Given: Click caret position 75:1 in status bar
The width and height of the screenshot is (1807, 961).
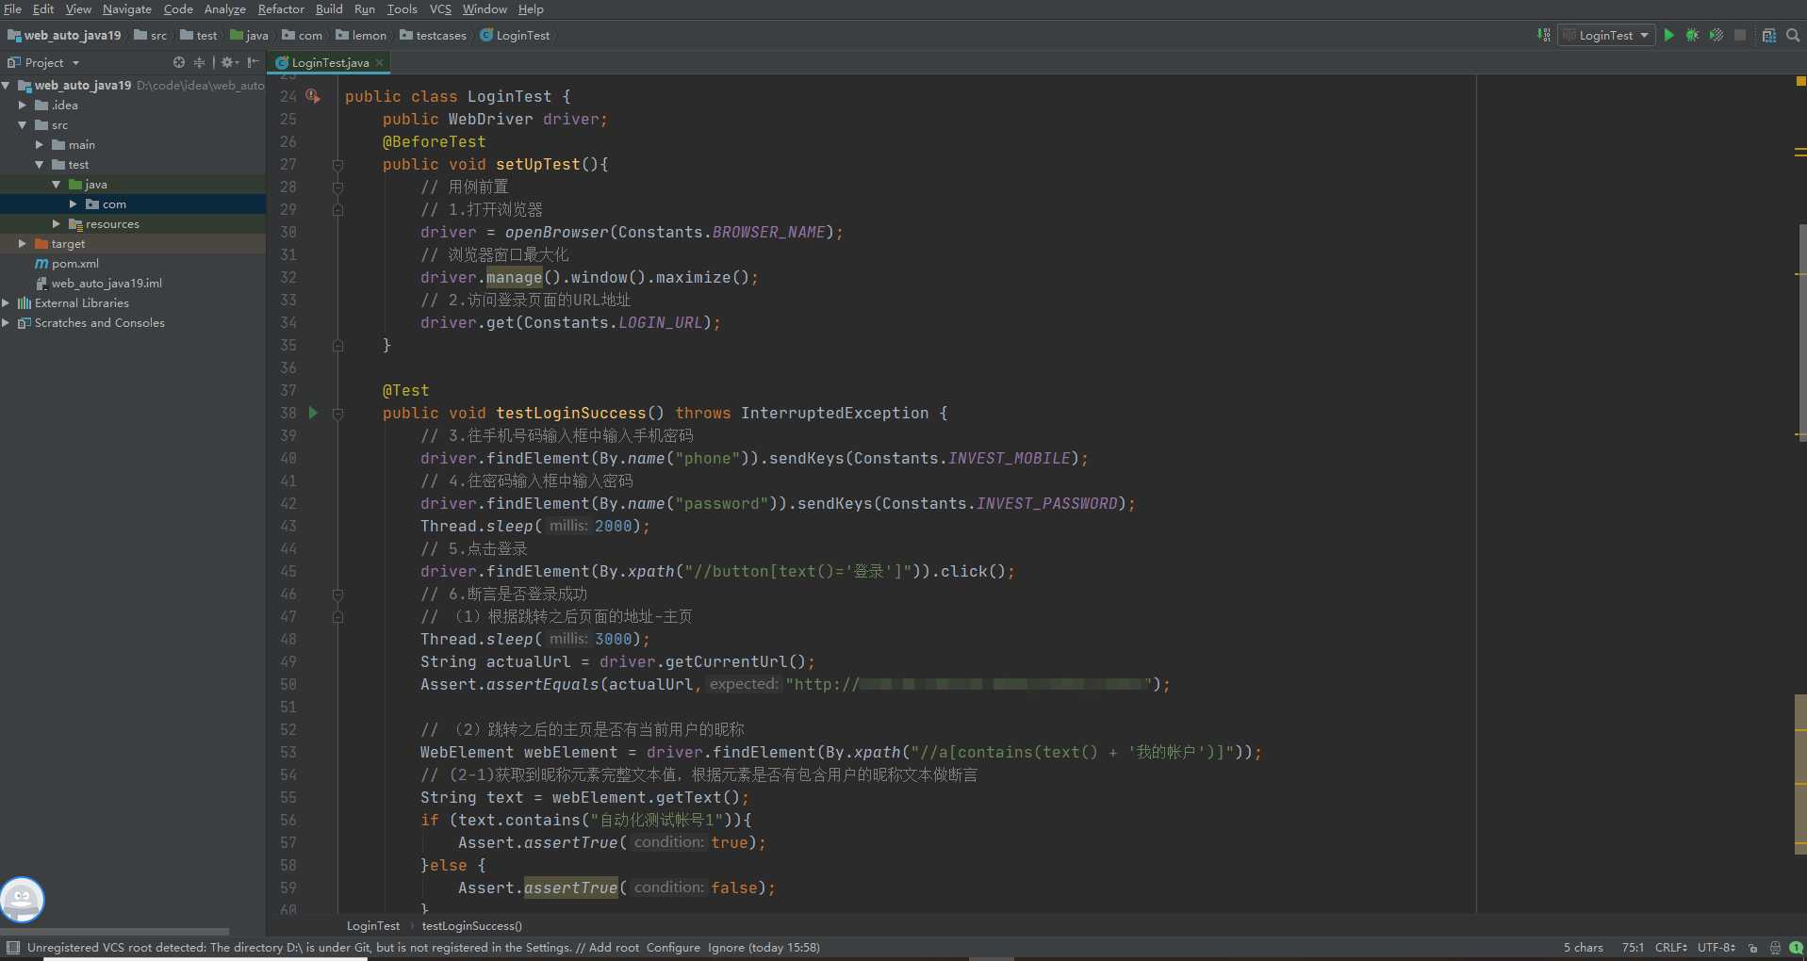Looking at the screenshot, I should tap(1633, 948).
